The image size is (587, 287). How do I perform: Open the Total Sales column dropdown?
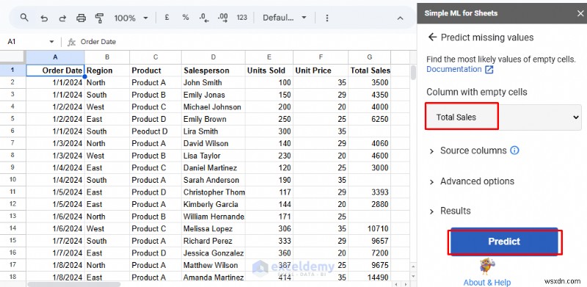[503, 117]
